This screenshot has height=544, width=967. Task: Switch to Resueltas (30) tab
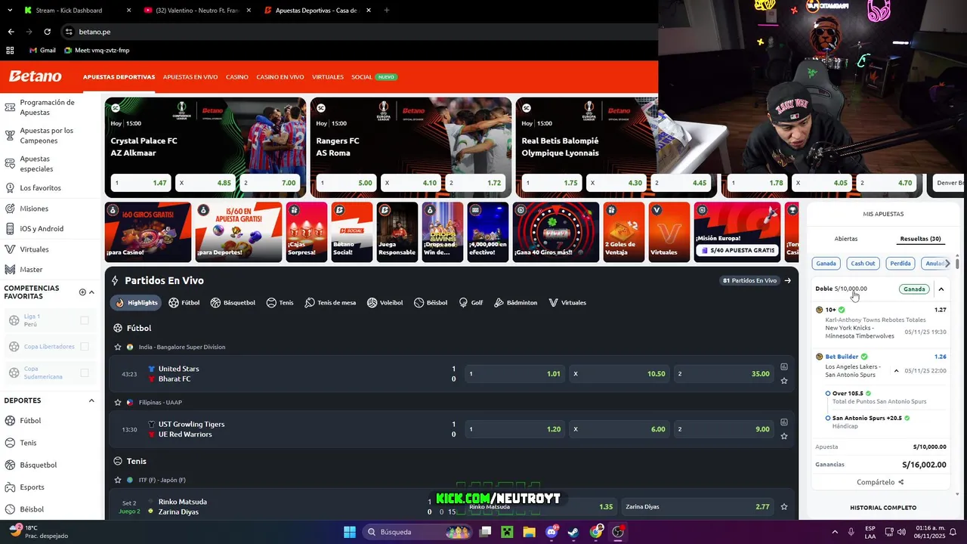[x=920, y=239]
